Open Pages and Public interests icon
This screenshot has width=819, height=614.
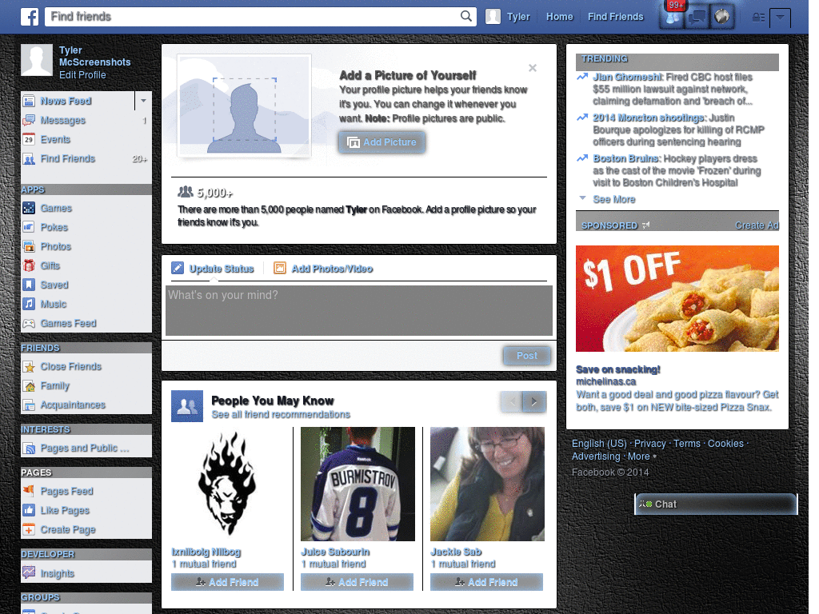(29, 448)
